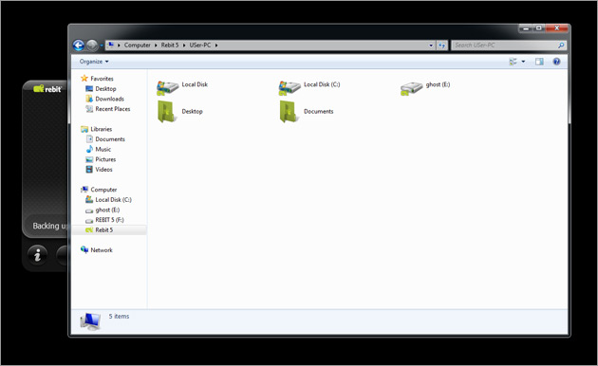Click Computer in the address breadcrumb

click(137, 45)
